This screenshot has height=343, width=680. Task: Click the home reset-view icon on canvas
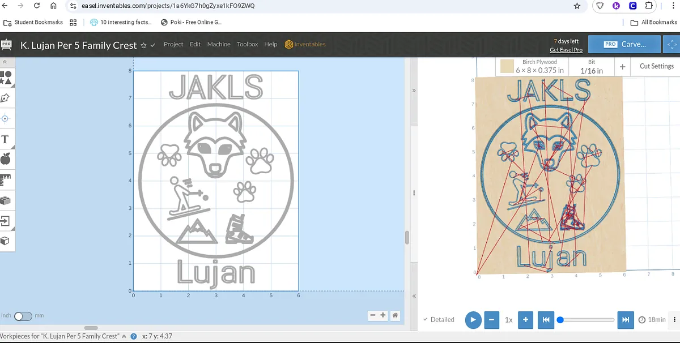click(395, 315)
